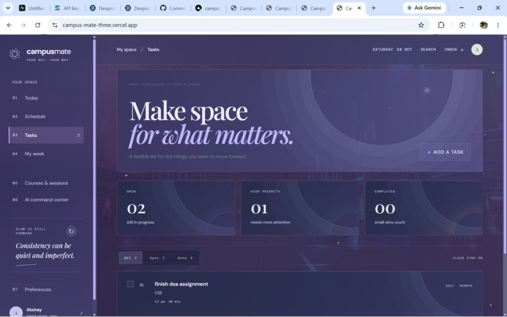Open Chrome three-dot menu
Viewport: 507px width, 317px height.
(498, 25)
